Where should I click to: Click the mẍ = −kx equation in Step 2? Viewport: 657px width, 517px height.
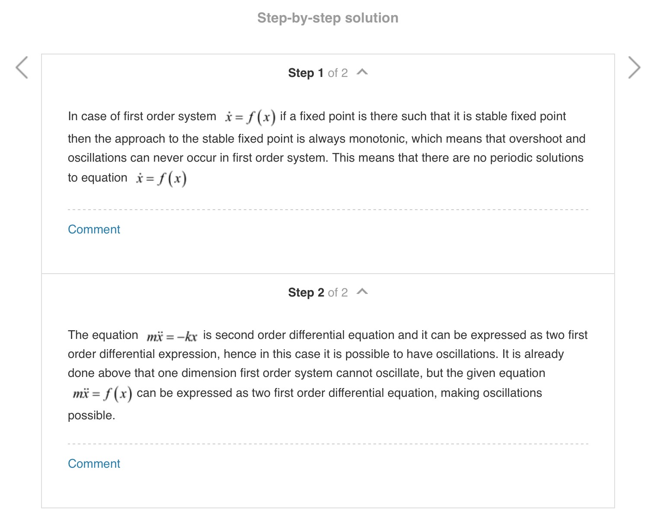[172, 336]
